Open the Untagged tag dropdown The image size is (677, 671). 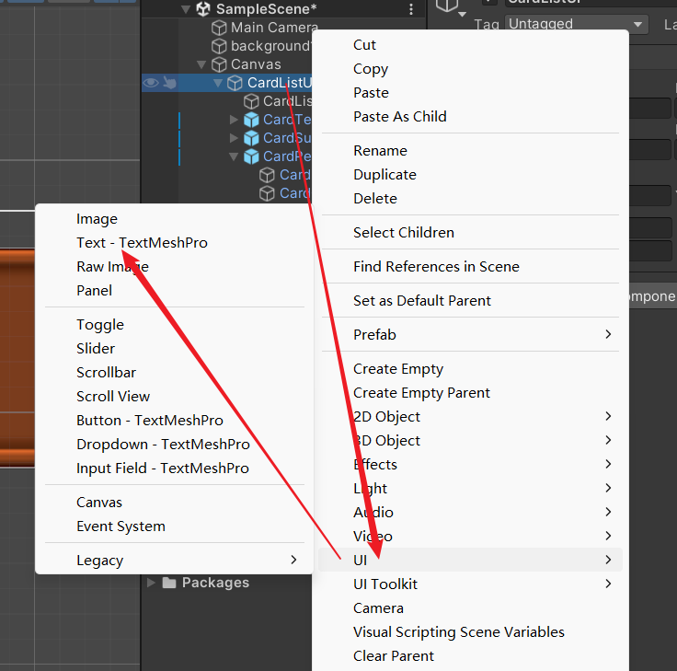click(577, 24)
